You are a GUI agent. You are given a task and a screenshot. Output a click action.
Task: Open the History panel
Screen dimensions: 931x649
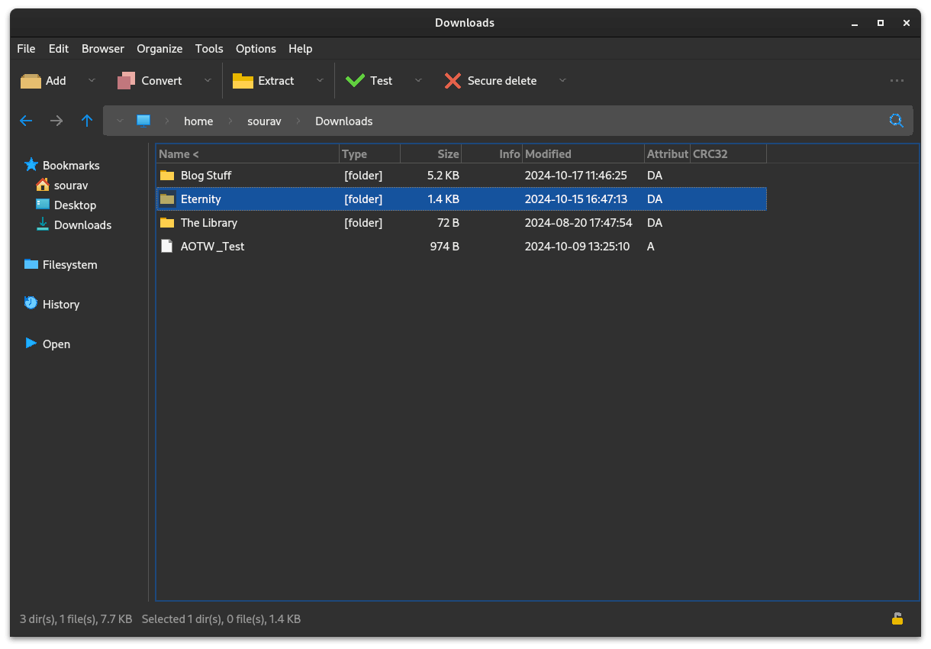[60, 304]
